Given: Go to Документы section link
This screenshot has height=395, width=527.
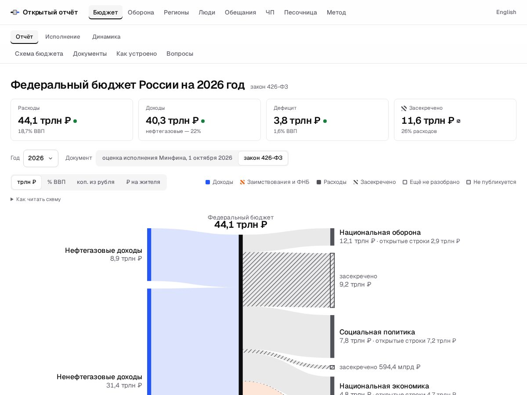Looking at the screenshot, I should (x=90, y=54).
